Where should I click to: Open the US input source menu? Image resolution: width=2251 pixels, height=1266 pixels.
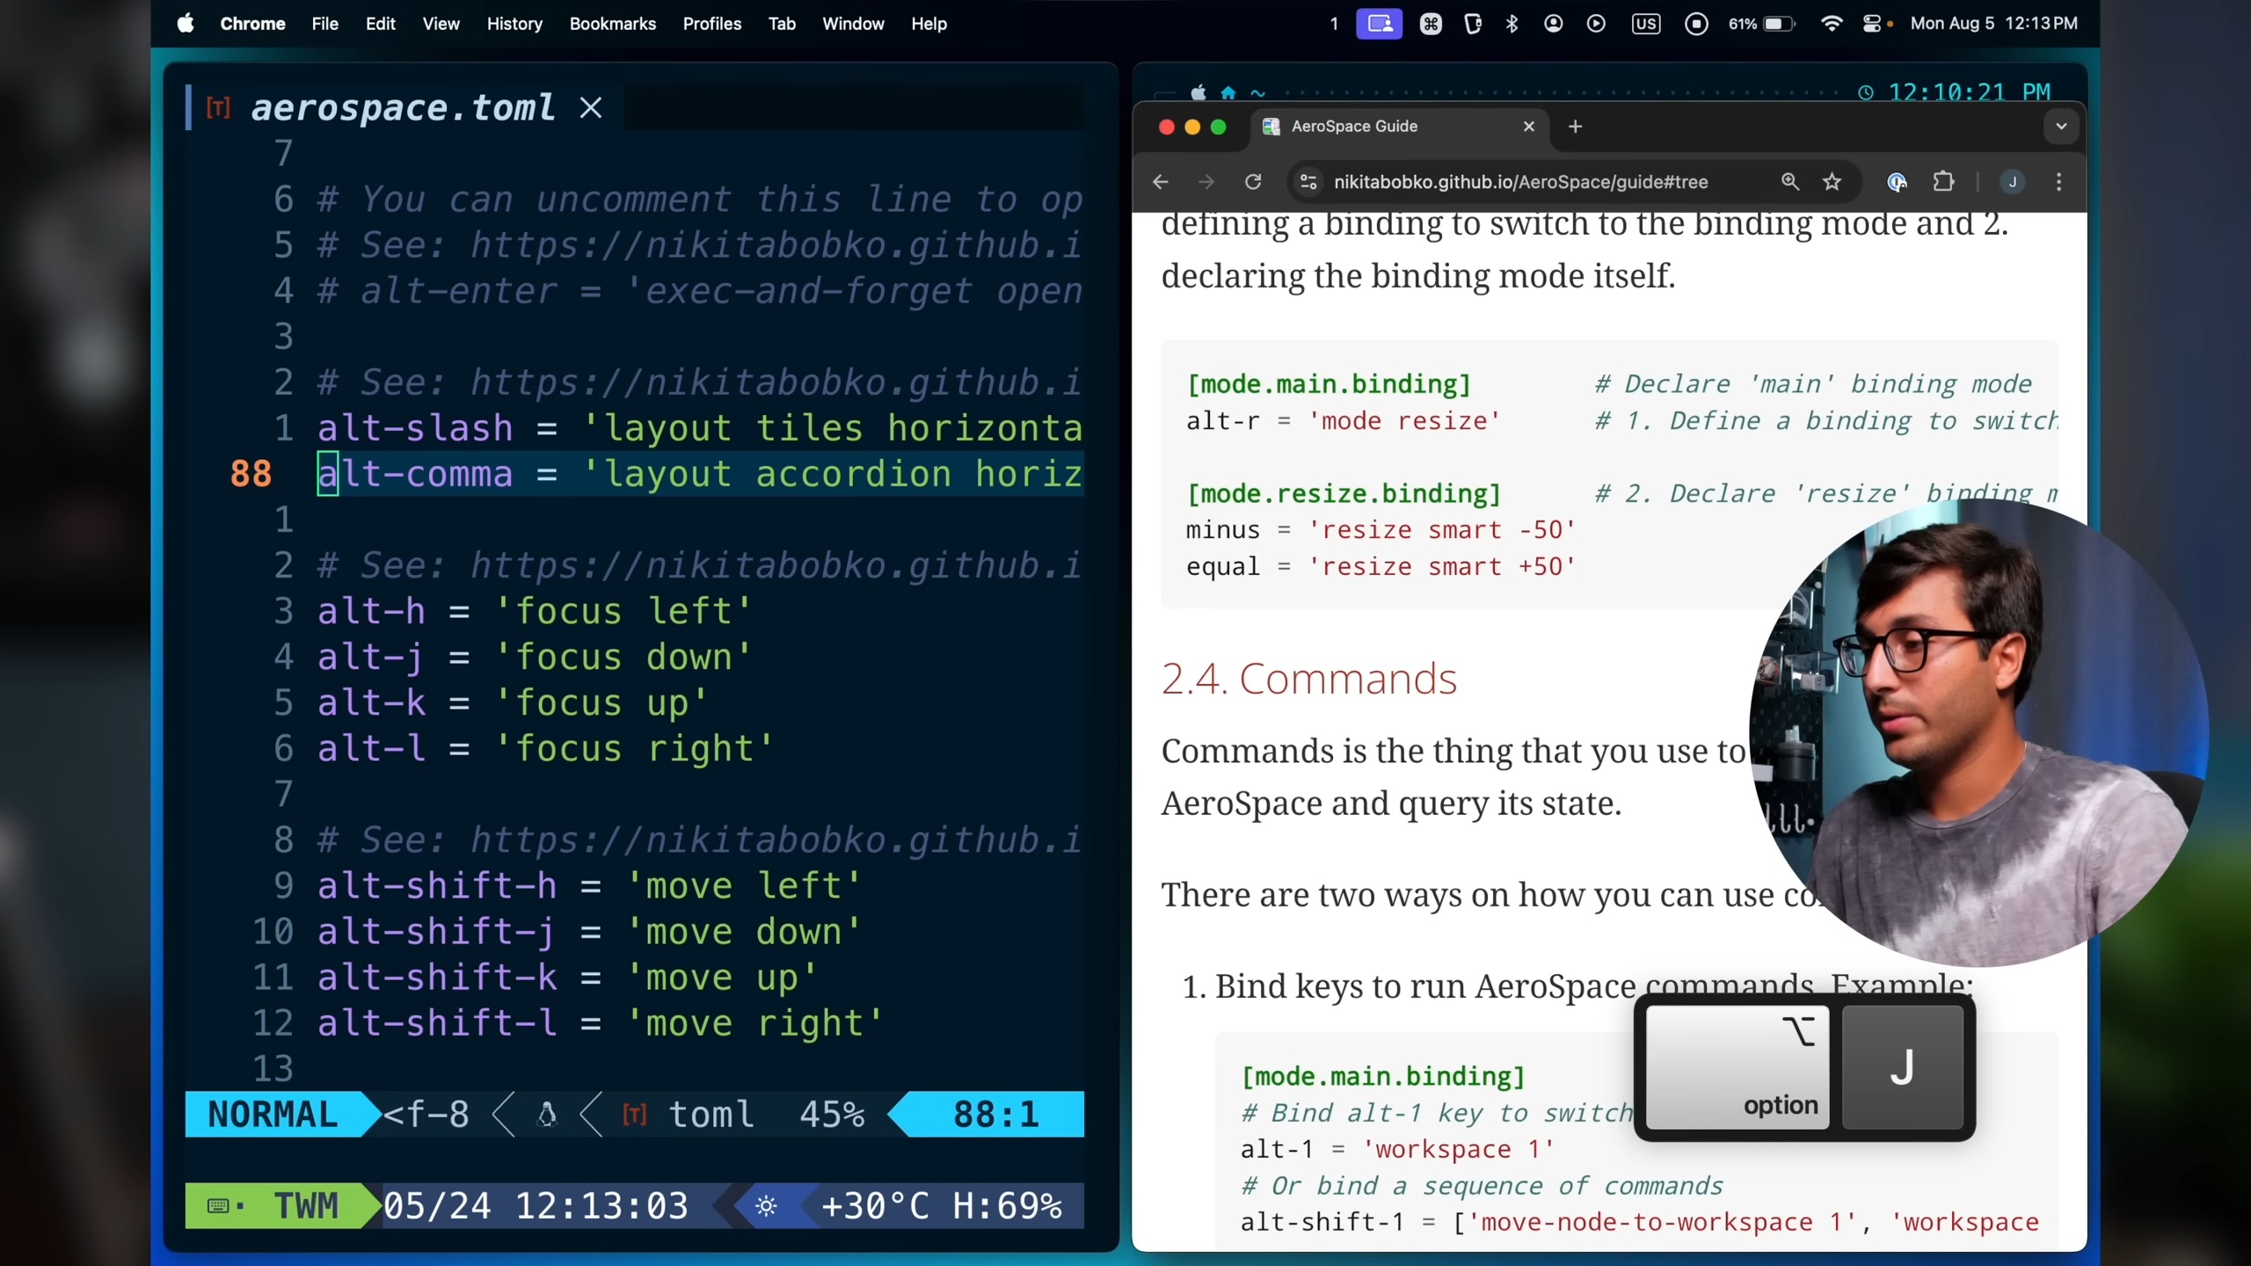[x=1645, y=24]
